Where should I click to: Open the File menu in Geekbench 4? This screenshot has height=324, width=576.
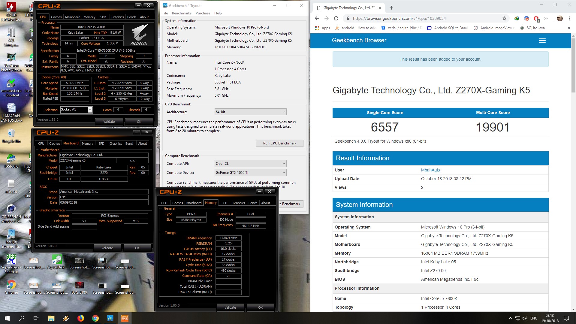coord(165,13)
